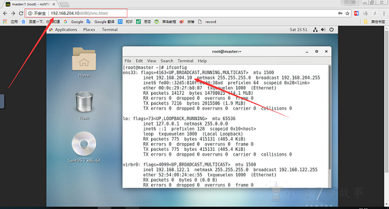Open the GNOME Places menu
The height and width of the screenshot is (209, 389).
[89, 30]
